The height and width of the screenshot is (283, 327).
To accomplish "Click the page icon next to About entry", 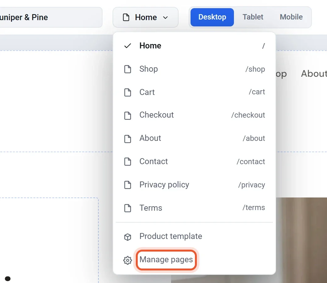I will [128, 139].
